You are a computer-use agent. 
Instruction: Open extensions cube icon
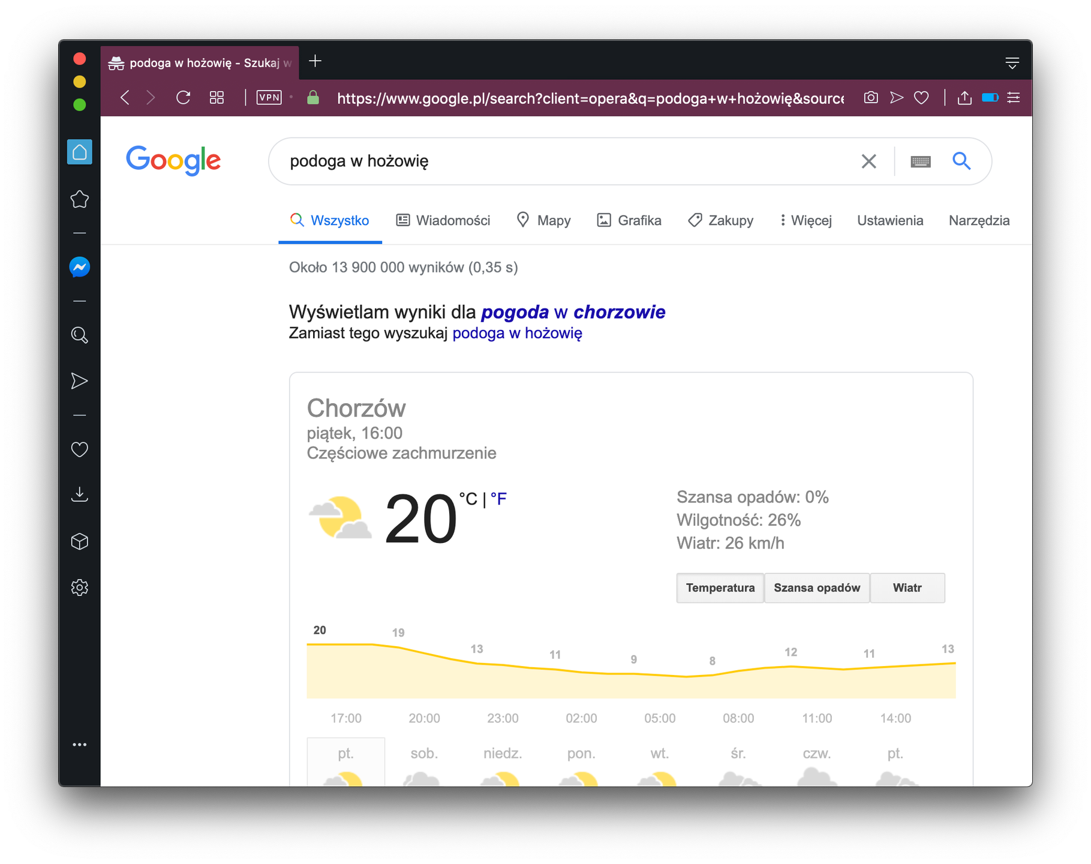[79, 541]
